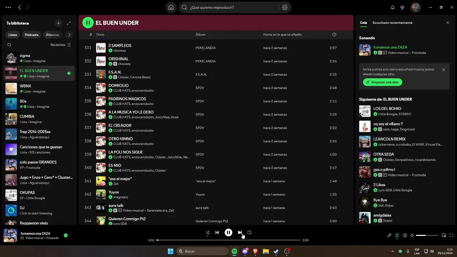Open artist Frozouda under Sonando
Screen dimensions: 457x257
click(419, 53)
